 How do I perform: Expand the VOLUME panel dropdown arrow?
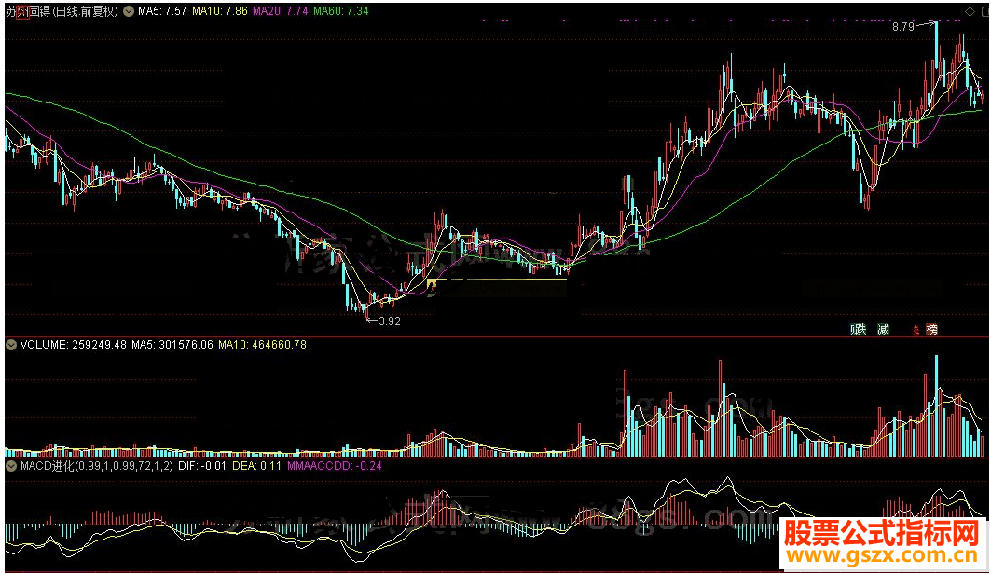pos(11,345)
